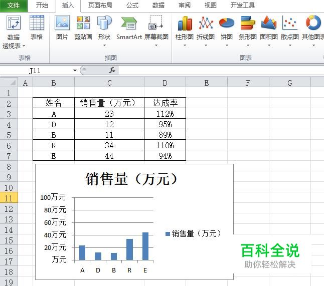Insert a Table (表格) icon
324x286 pixels.
pos(37,23)
